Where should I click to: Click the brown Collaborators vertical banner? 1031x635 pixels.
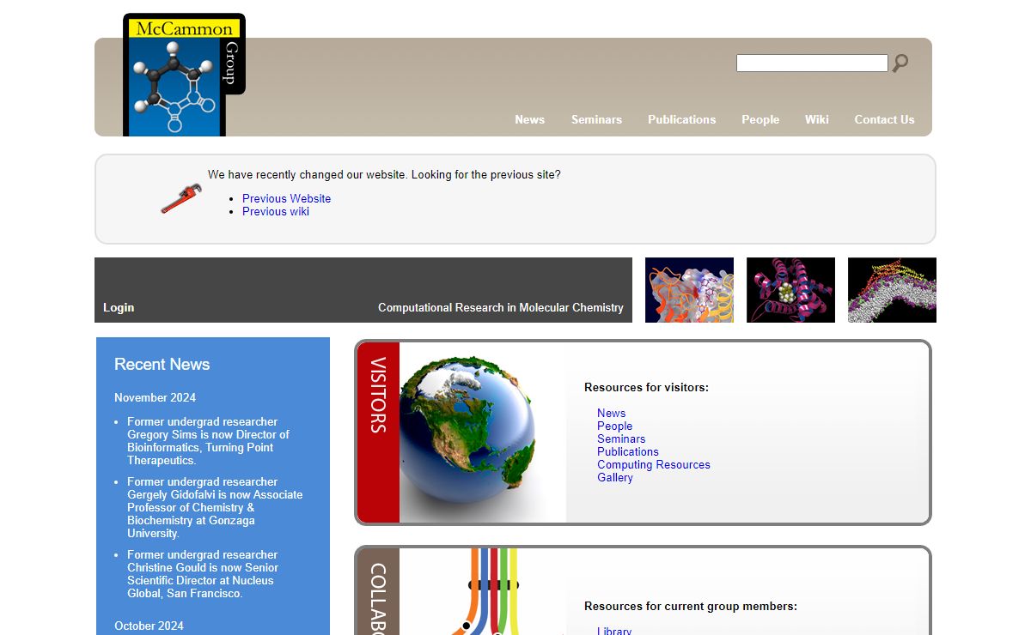(x=378, y=591)
